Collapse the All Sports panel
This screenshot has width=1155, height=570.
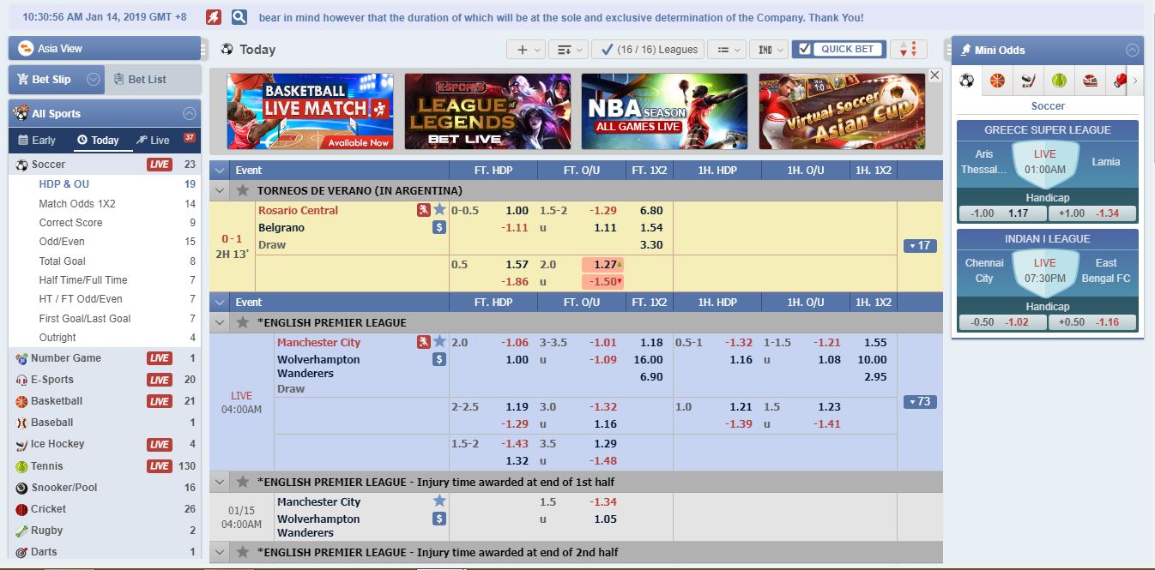coord(189,113)
